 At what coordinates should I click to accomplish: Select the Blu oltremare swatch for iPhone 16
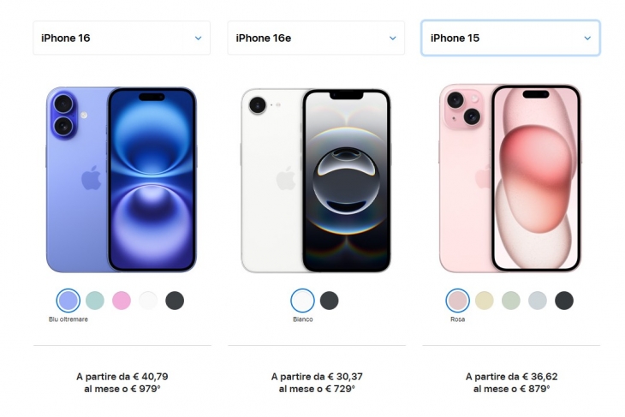pyautogui.click(x=68, y=301)
